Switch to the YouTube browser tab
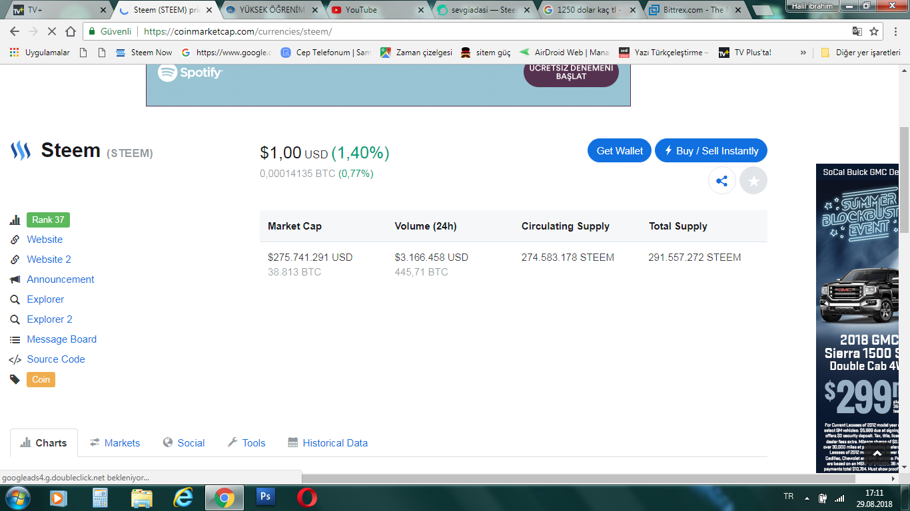This screenshot has width=910, height=511. (x=376, y=10)
